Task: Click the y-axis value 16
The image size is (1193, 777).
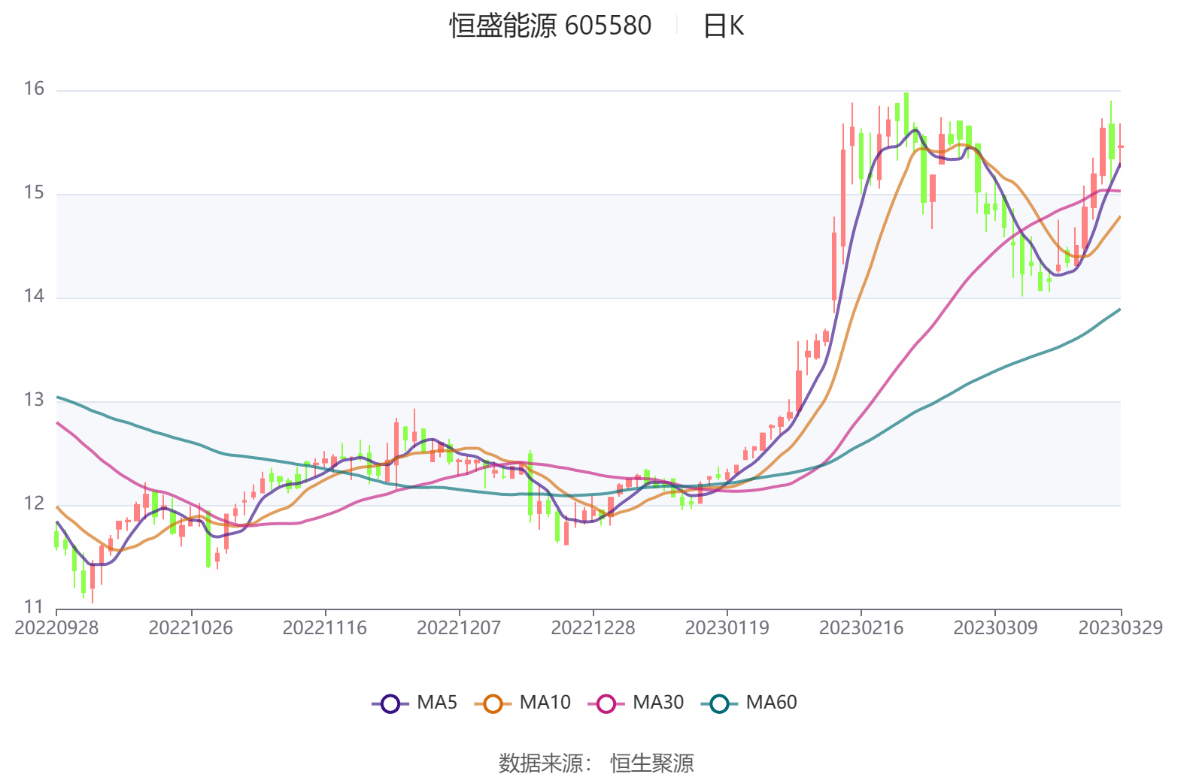Action: click(x=34, y=89)
